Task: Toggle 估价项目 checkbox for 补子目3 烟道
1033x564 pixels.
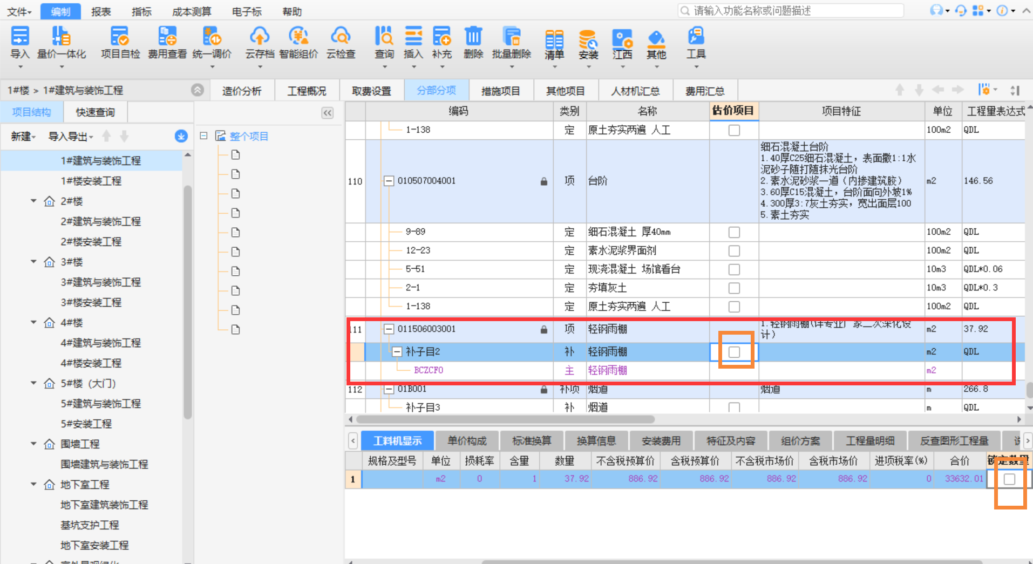Action: click(x=734, y=407)
